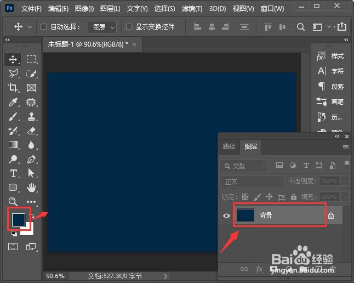This screenshot has width=354, height=283.
Task: Enable the 显示变换控件 checkbox
Action: click(129, 27)
